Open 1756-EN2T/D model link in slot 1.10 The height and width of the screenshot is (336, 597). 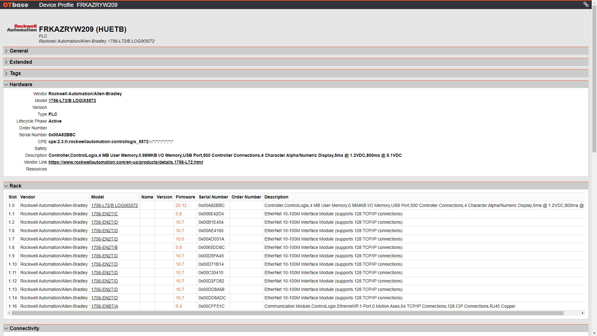pos(104,264)
